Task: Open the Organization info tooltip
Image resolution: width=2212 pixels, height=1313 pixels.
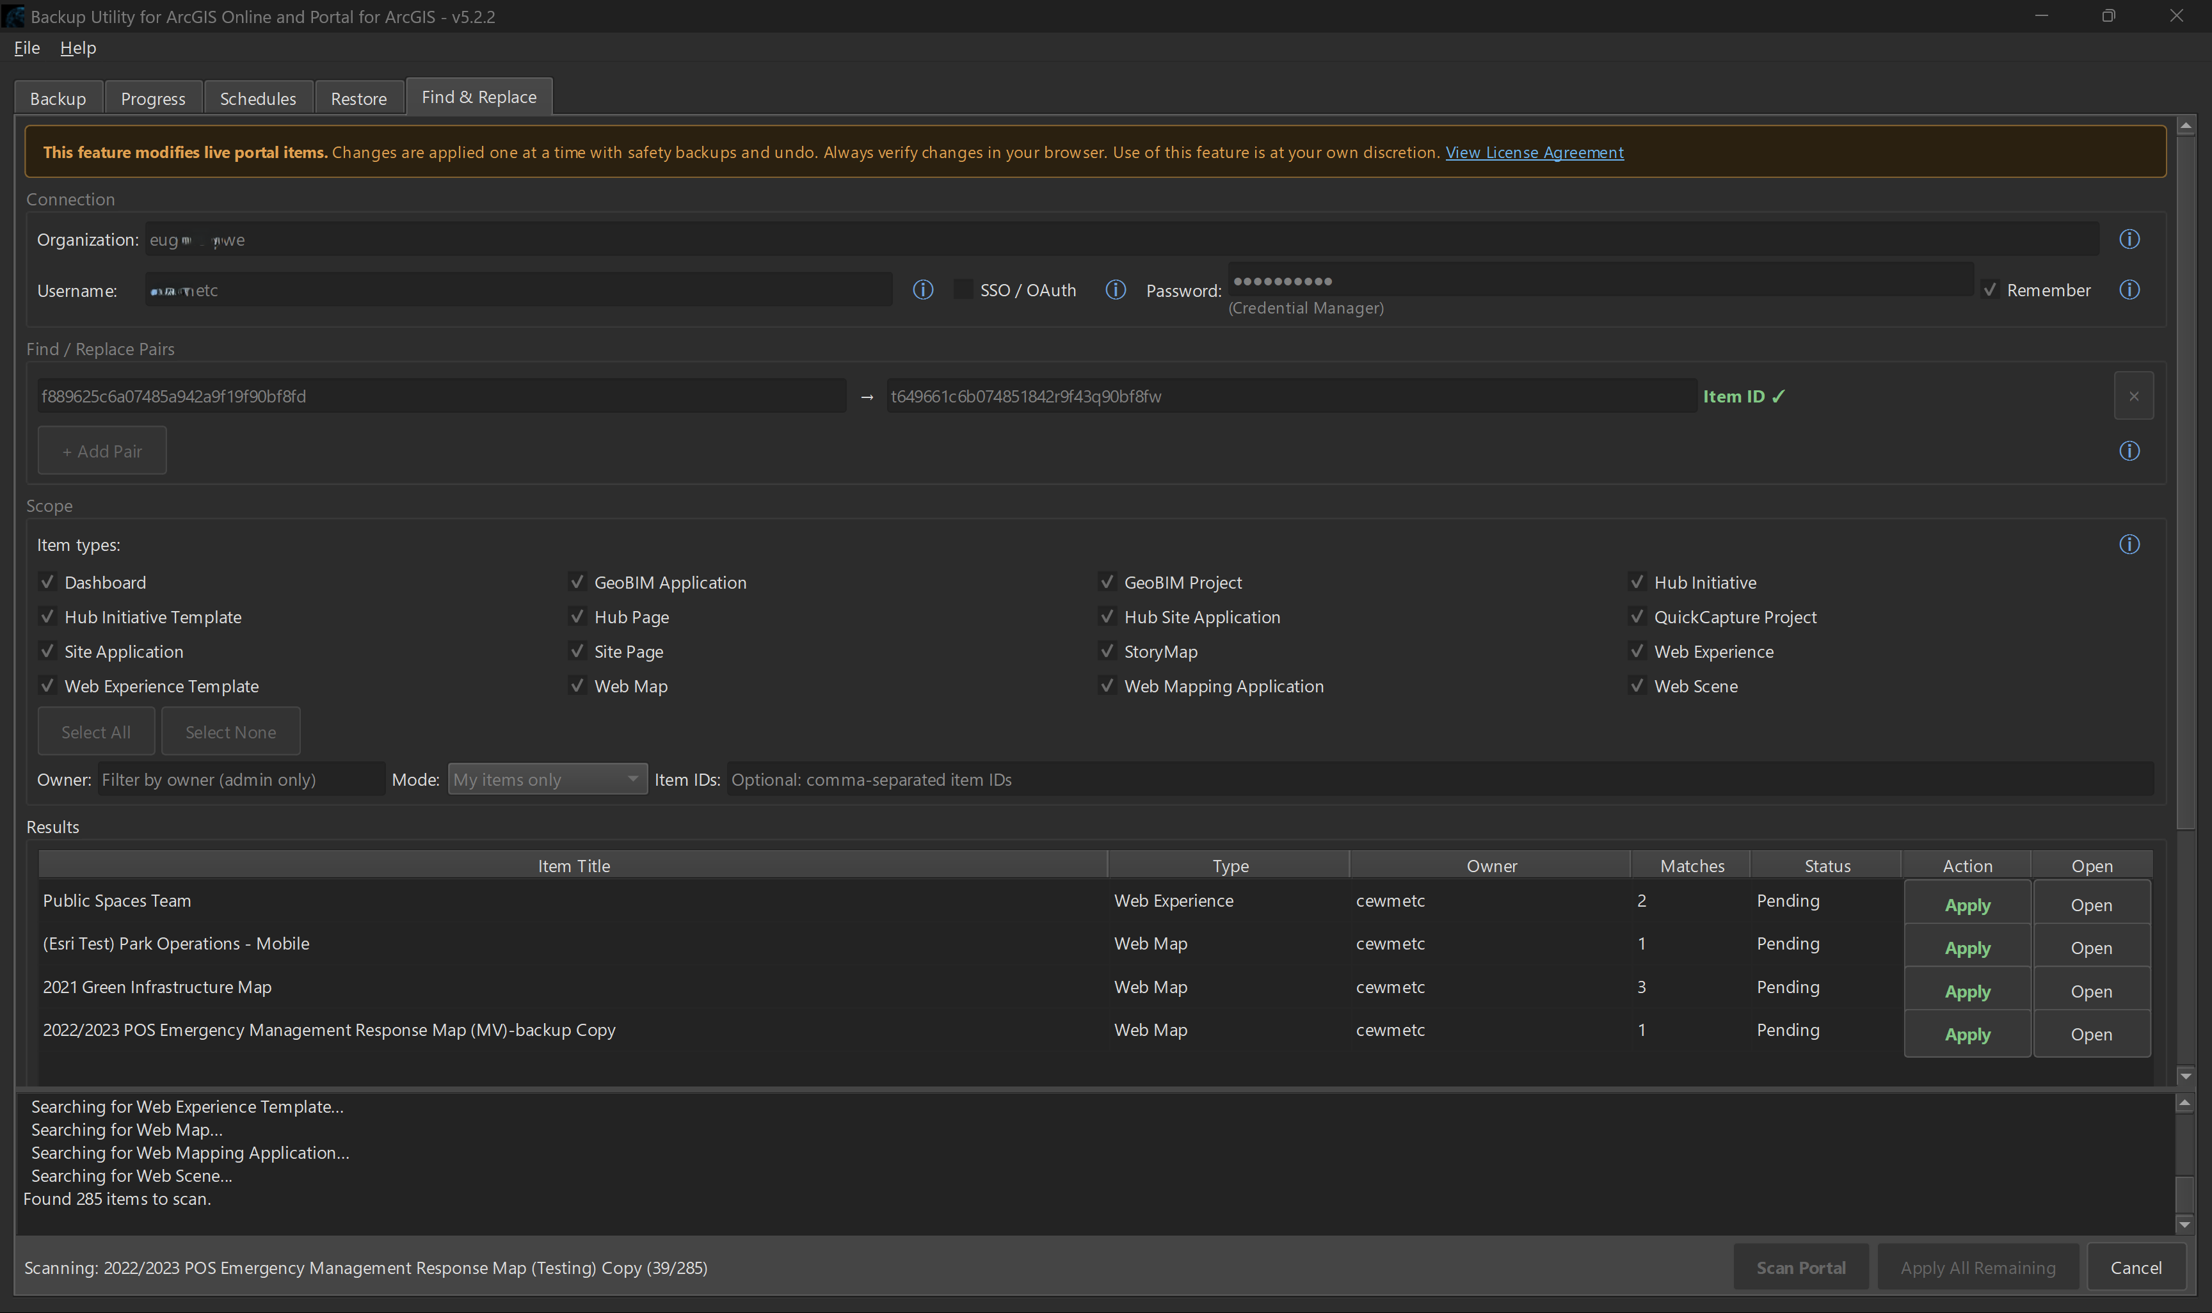Action: click(x=2129, y=239)
